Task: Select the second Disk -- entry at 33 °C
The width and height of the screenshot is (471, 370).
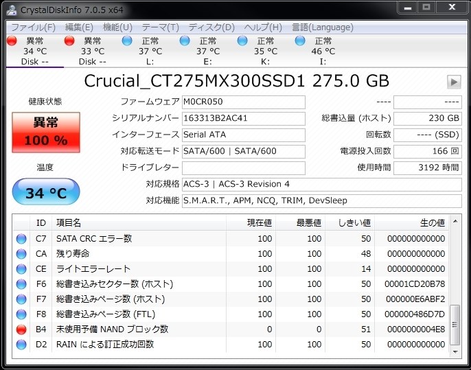Action: [x=93, y=51]
